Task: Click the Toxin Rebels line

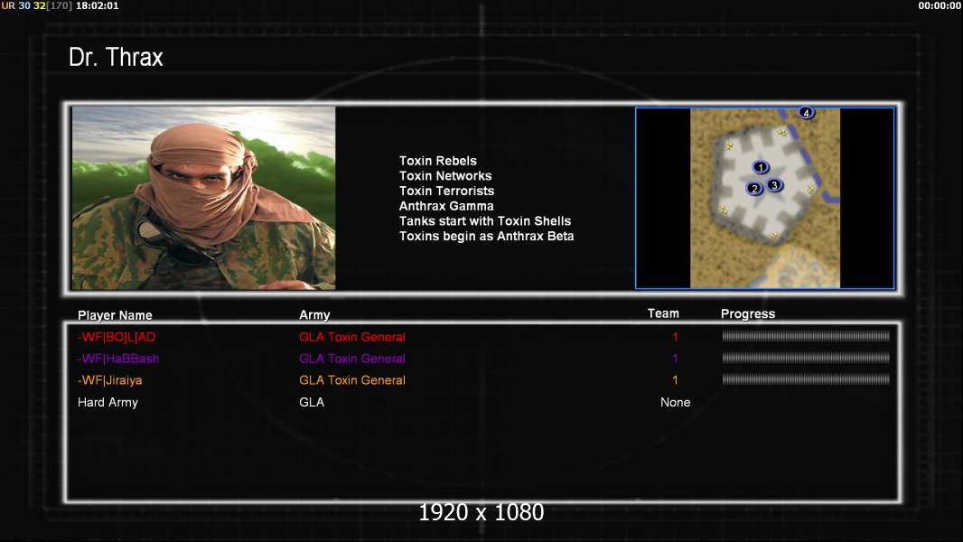Action: click(437, 161)
